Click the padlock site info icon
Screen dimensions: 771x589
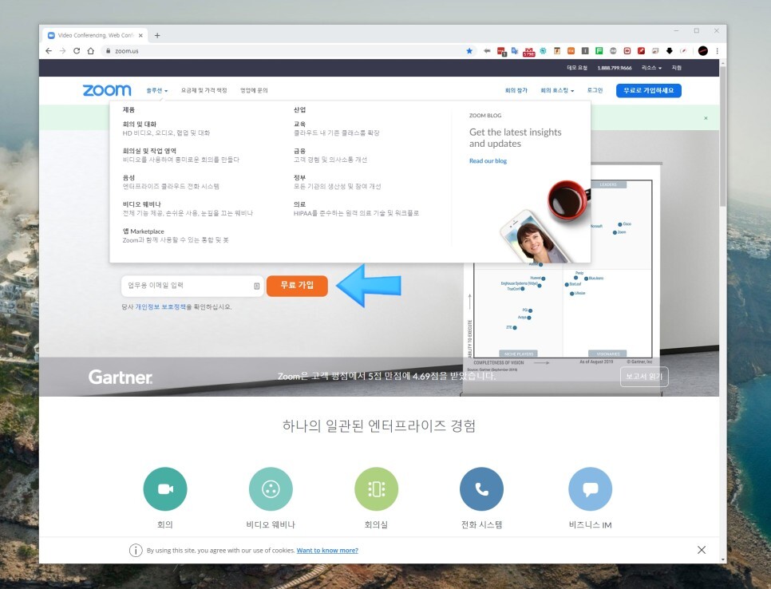(109, 50)
